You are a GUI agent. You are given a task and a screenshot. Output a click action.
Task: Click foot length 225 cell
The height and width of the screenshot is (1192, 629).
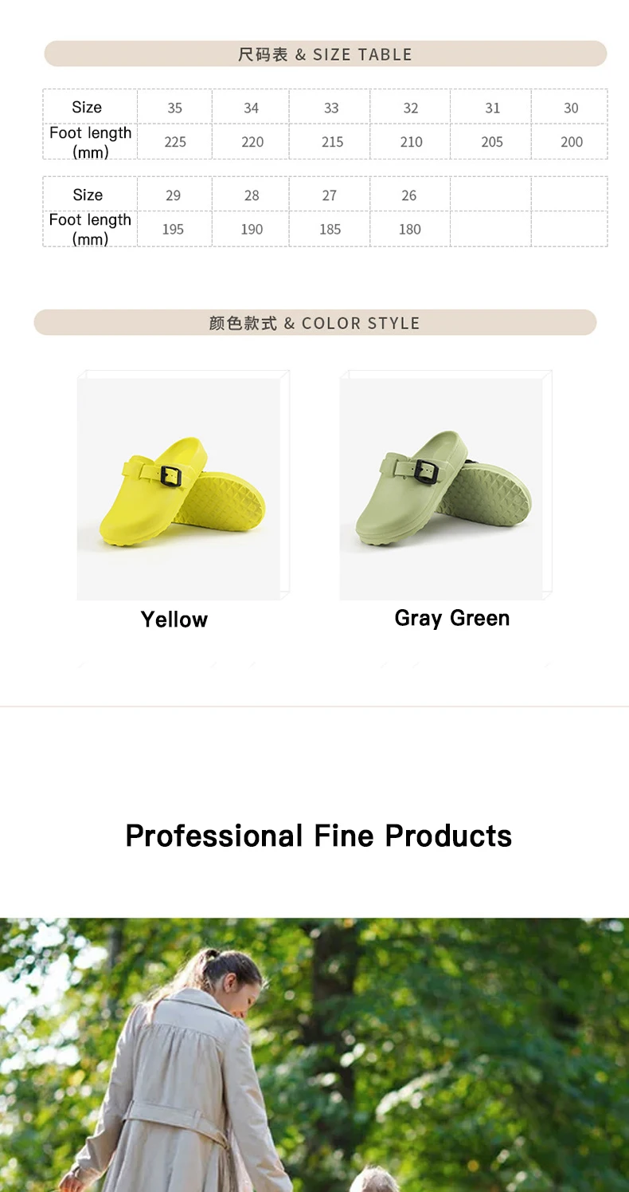pos(174,142)
